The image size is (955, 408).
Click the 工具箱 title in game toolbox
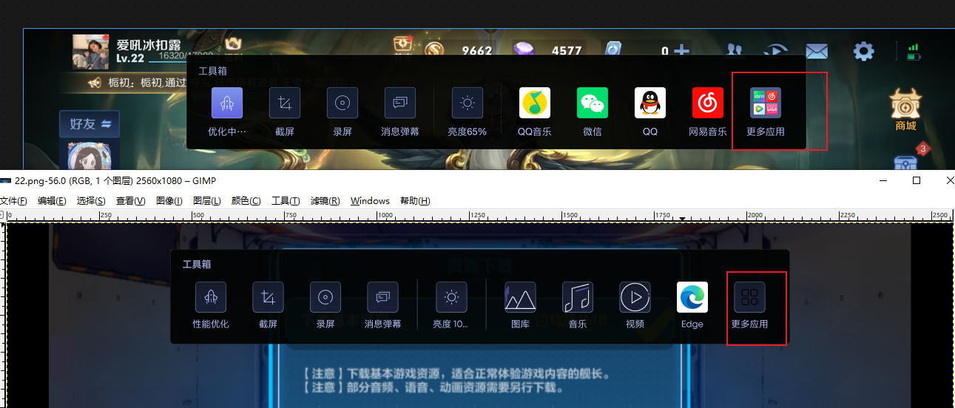[212, 71]
